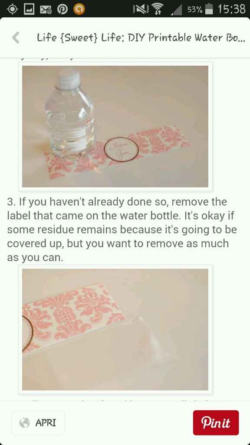The image size is (250, 445).
Task: Tap the cellular signal strength icon
Action: (176, 10)
